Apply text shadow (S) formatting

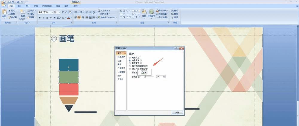pyautogui.click(x=55, y=18)
